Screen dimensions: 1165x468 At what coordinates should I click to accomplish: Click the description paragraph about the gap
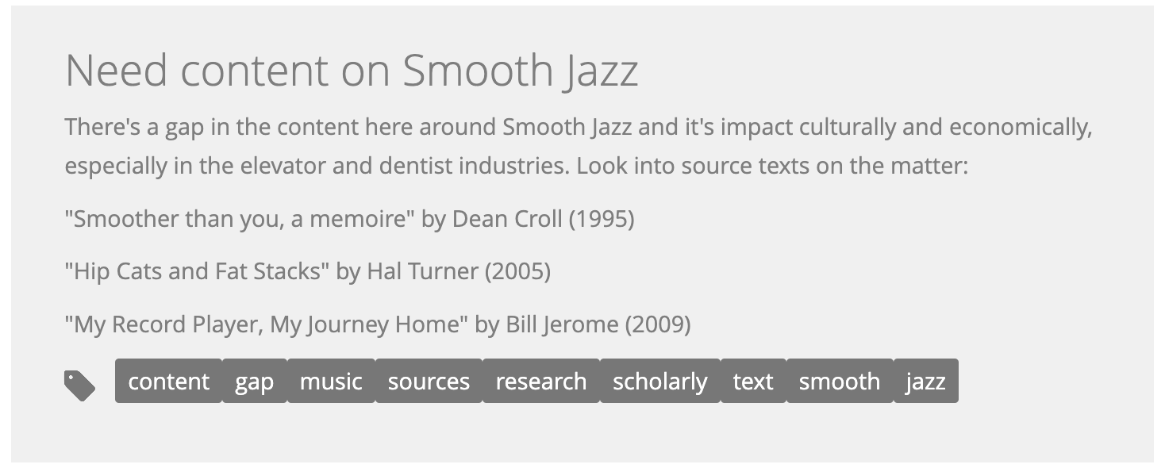579,147
